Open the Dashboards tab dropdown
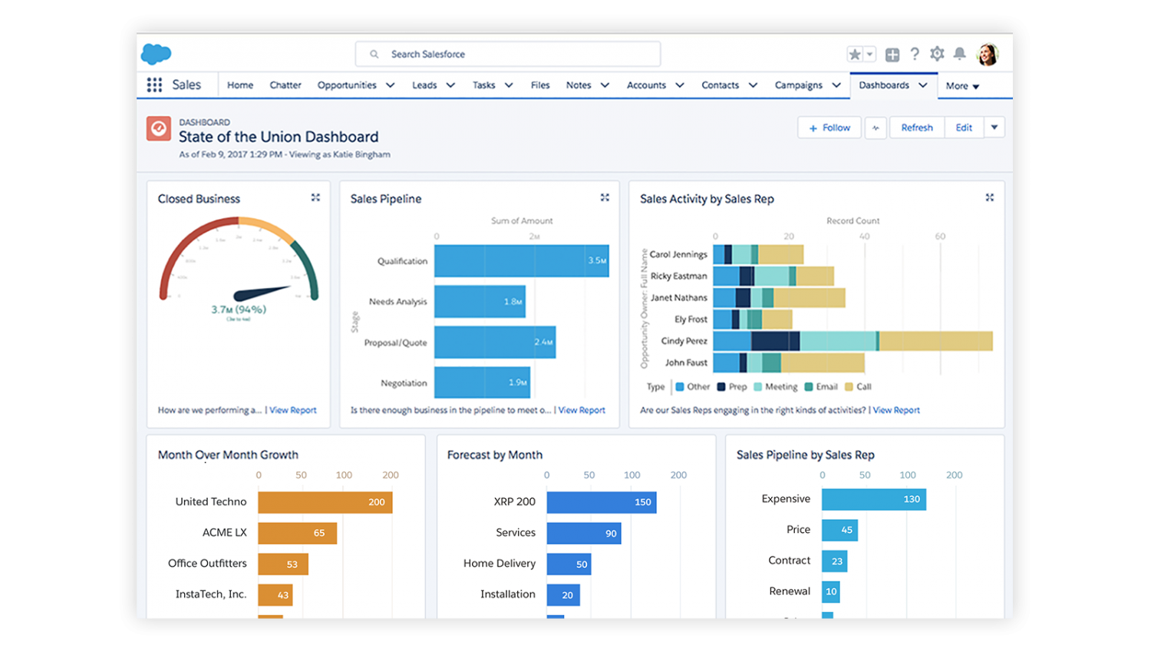The width and height of the screenshot is (1151, 648). click(922, 85)
